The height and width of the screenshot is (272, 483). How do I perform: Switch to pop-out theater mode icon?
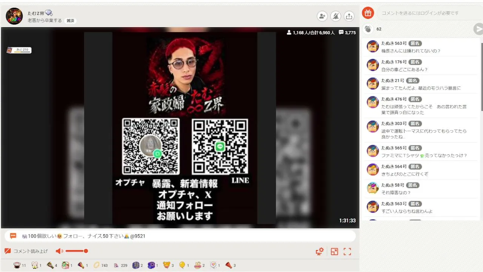(334, 252)
